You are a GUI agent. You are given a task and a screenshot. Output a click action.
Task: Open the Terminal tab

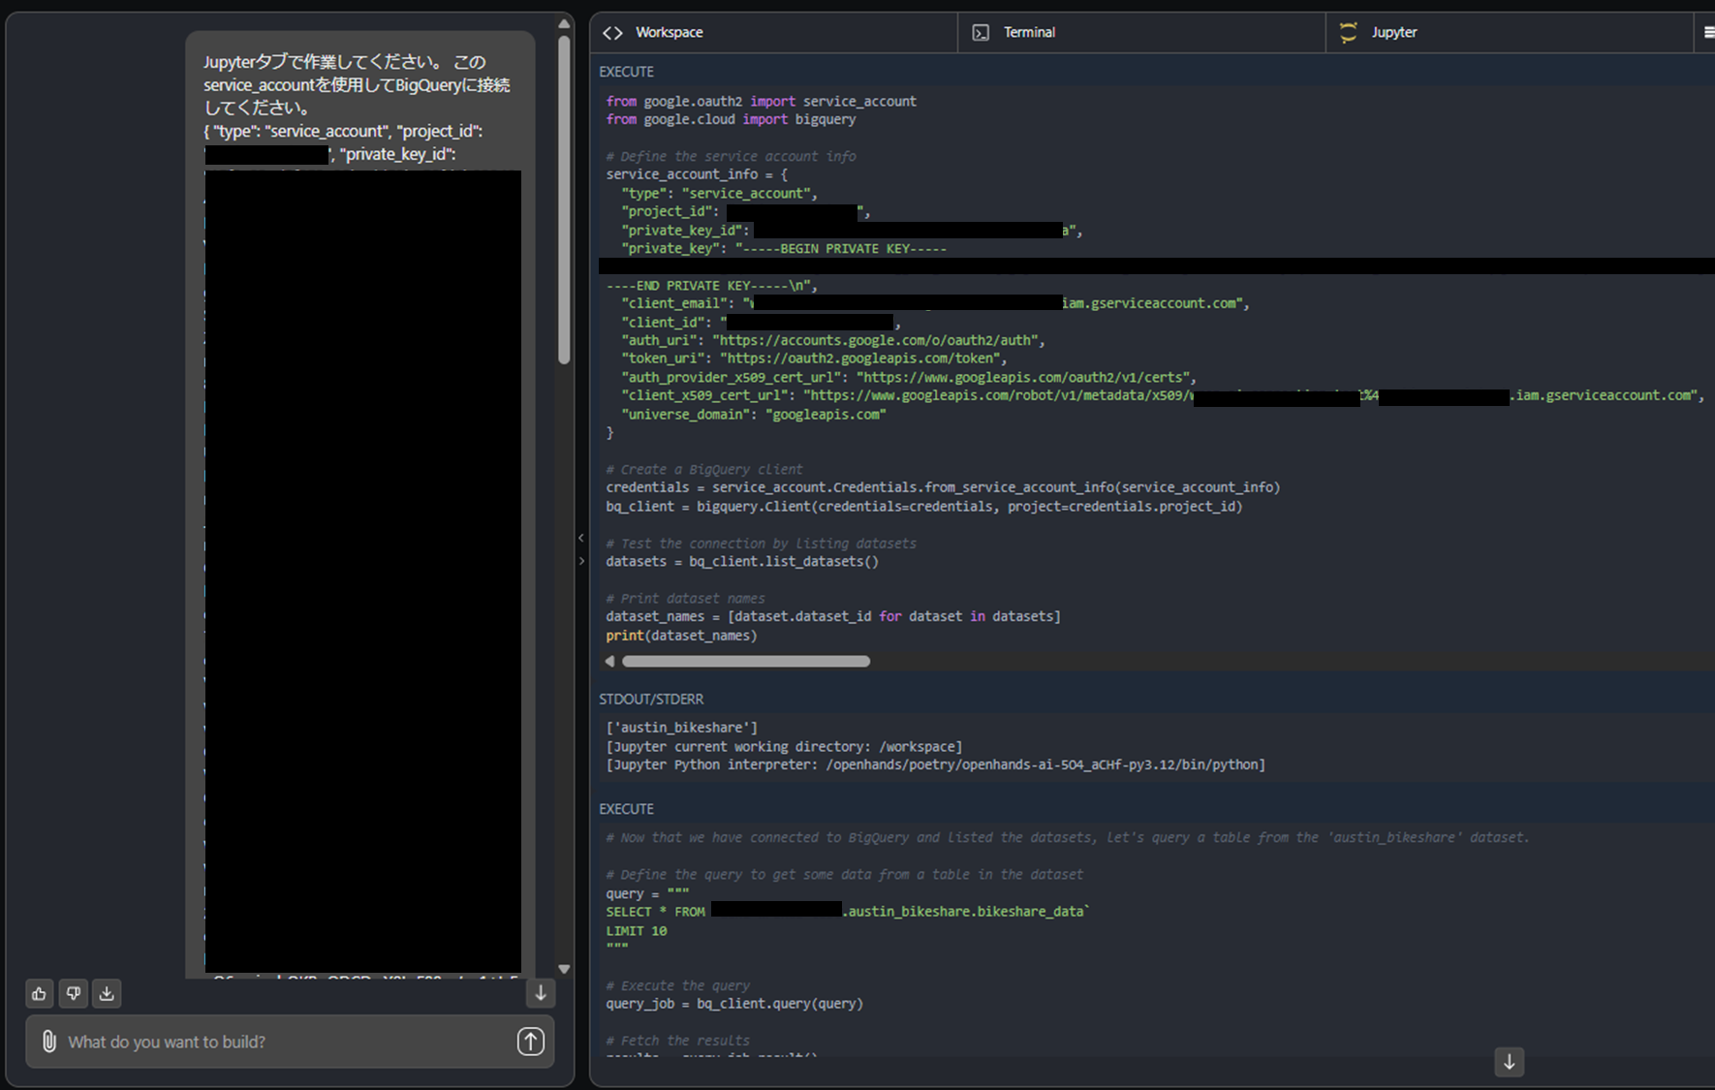(x=1028, y=33)
